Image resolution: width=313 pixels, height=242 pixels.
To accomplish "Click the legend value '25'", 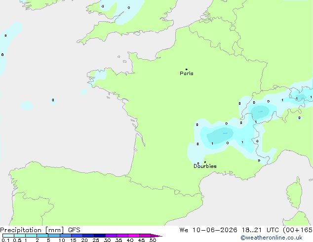I will pyautogui.click(x=96, y=240).
